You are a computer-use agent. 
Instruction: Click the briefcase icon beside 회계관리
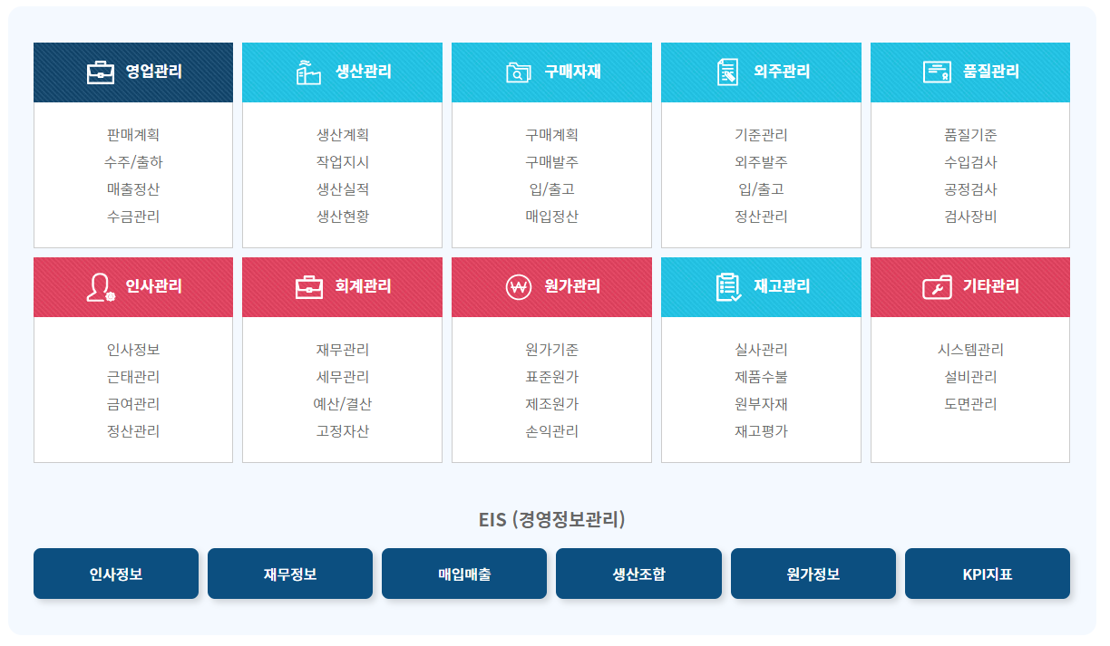[x=309, y=287]
